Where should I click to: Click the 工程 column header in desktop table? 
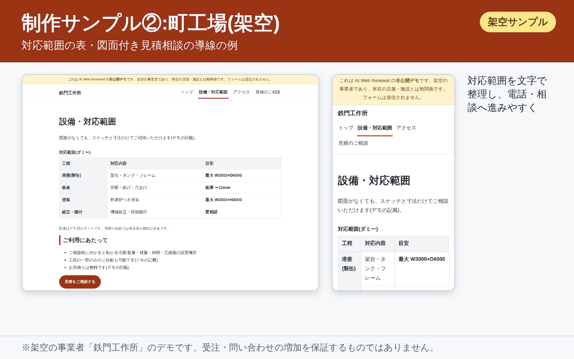coord(84,163)
